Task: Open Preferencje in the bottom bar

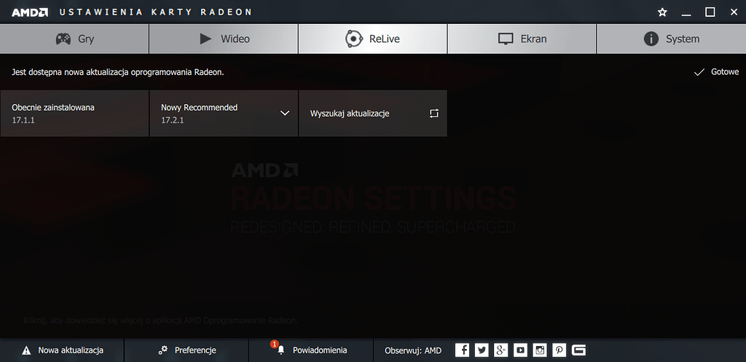Action: pos(186,350)
